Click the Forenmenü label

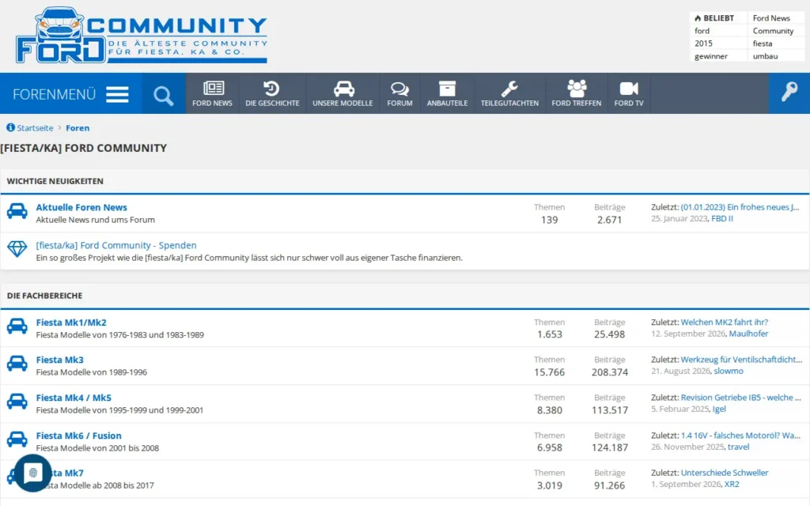click(x=55, y=95)
